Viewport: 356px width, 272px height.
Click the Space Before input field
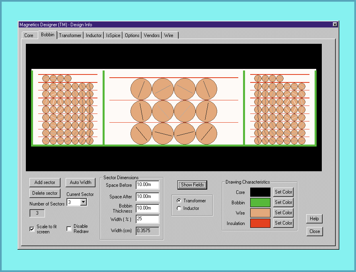pos(148,185)
